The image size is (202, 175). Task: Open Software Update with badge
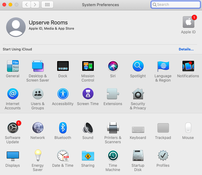click(x=13, y=128)
